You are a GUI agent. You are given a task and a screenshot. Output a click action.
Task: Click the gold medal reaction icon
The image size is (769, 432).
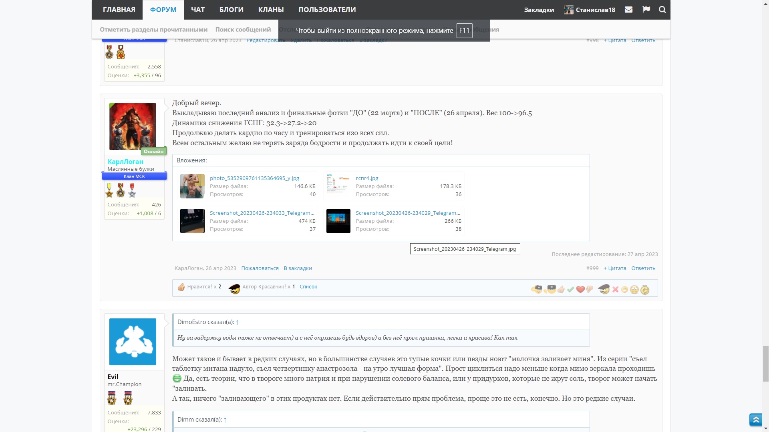pyautogui.click(x=644, y=290)
